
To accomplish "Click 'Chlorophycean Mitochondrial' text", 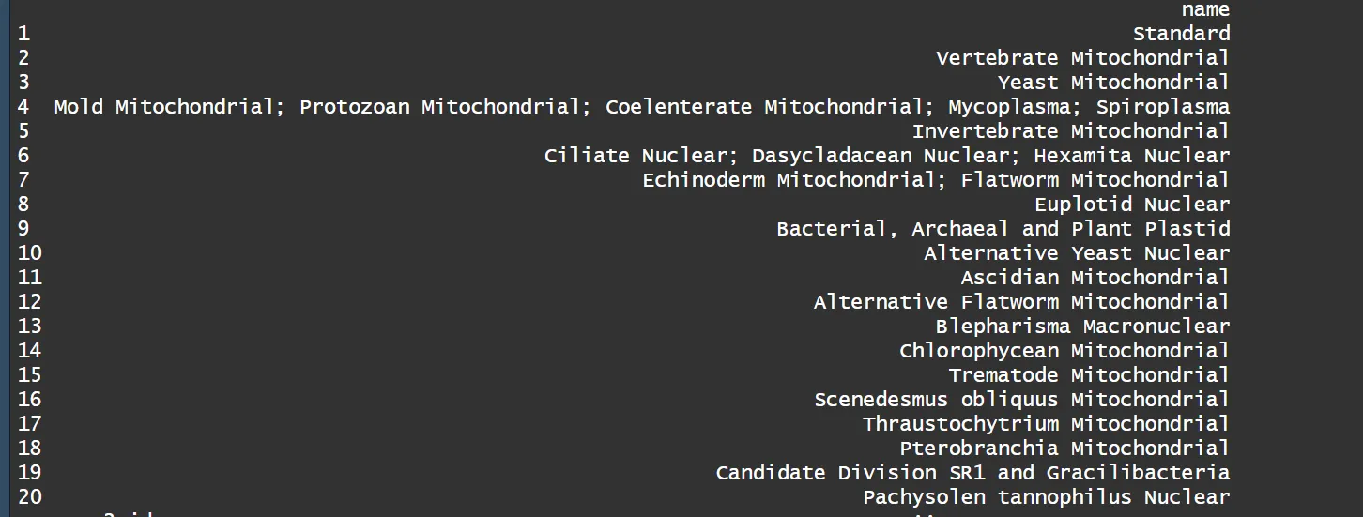I will 1064,351.
